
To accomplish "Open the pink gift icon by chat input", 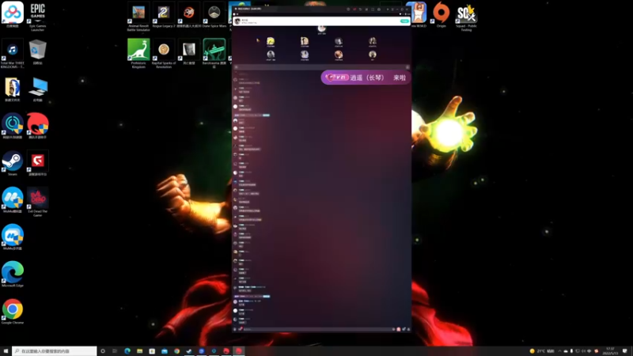I will coord(399,329).
